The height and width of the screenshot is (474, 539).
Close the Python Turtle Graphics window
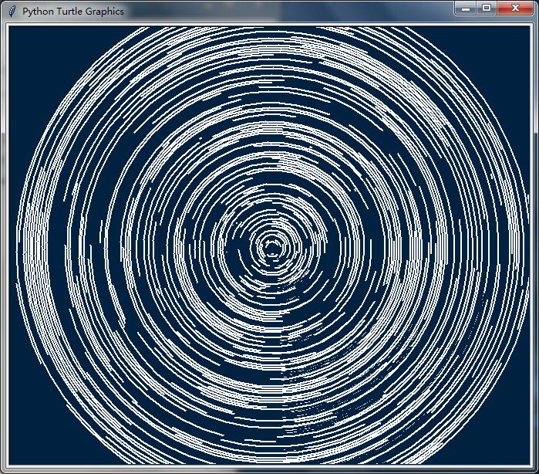(515, 8)
